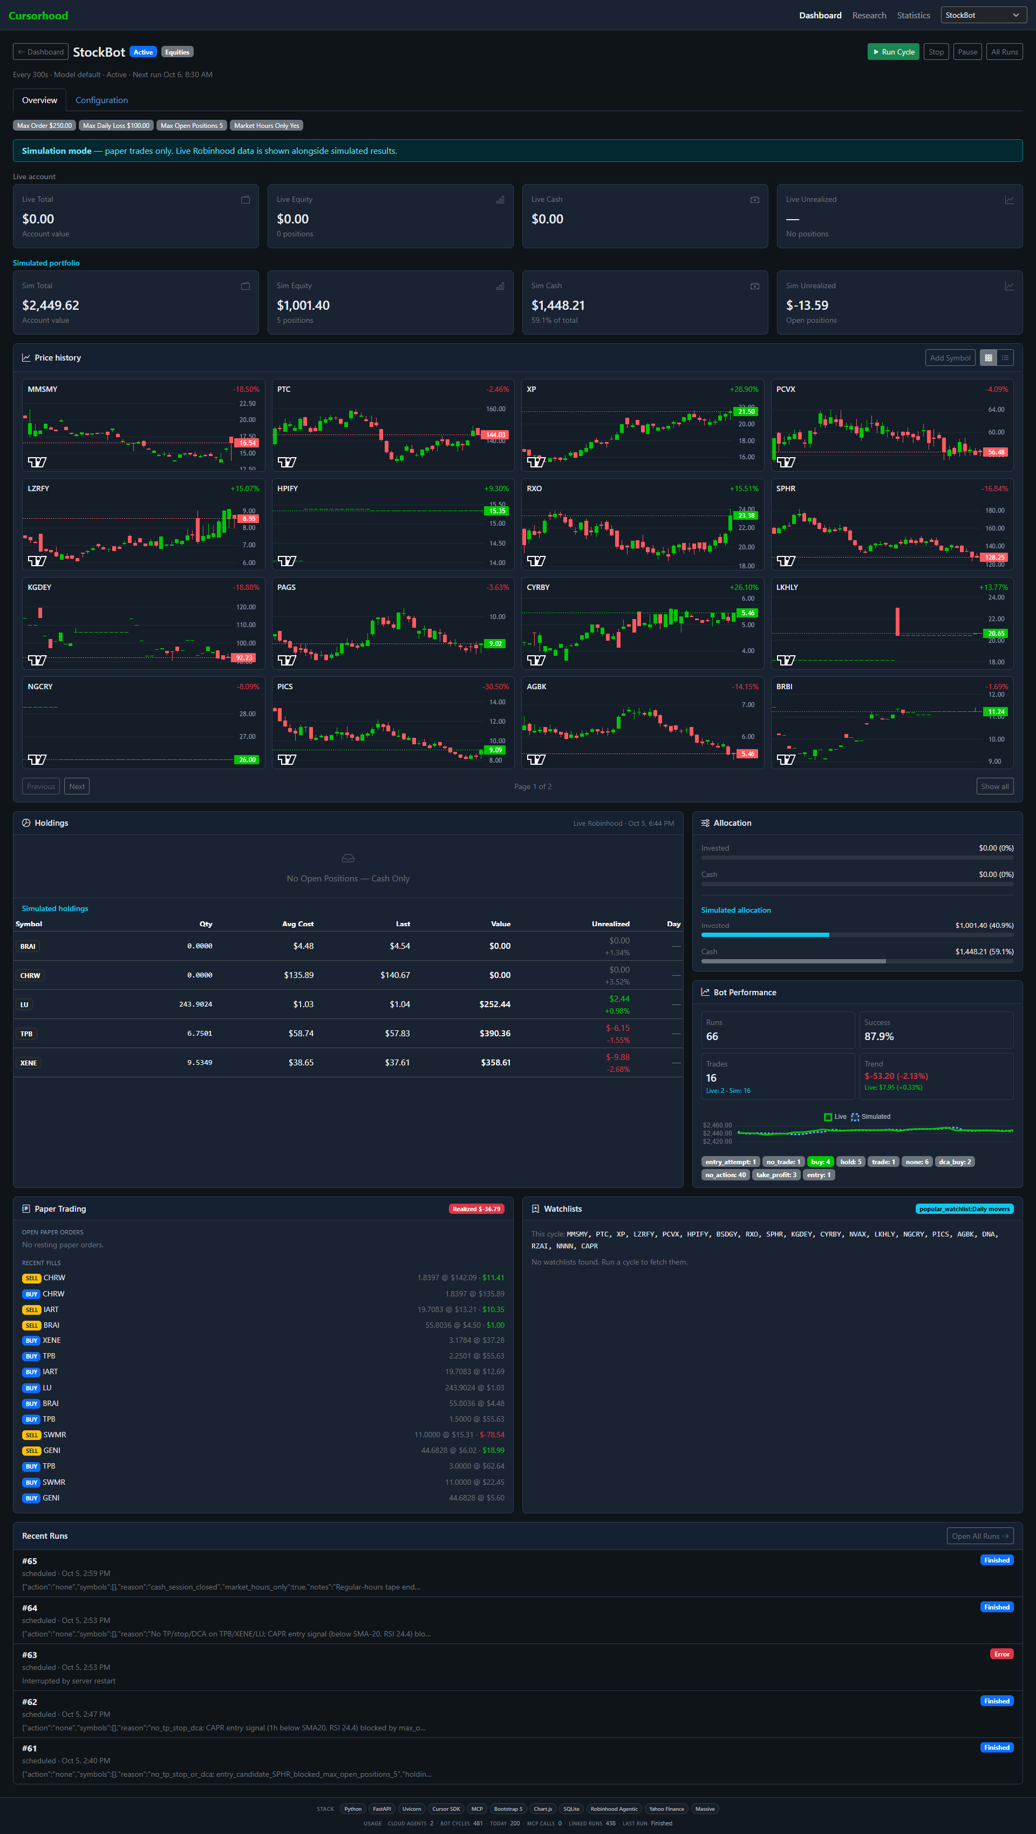Click the TradingView logo on BRBI chart

[786, 759]
